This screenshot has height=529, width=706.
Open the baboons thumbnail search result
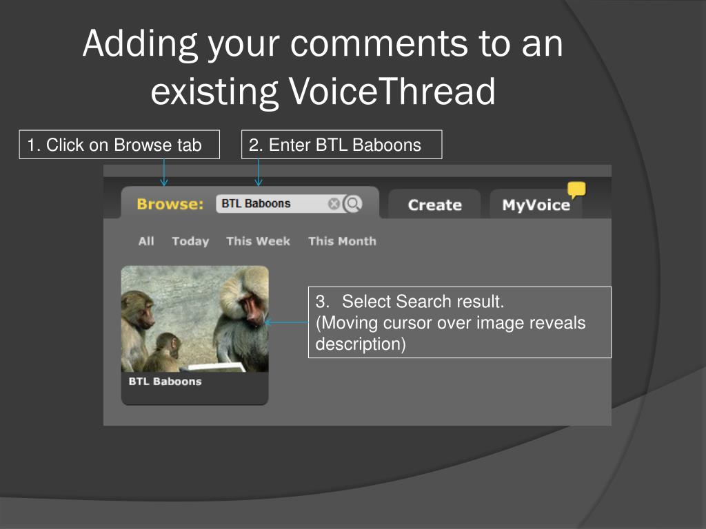(195, 318)
